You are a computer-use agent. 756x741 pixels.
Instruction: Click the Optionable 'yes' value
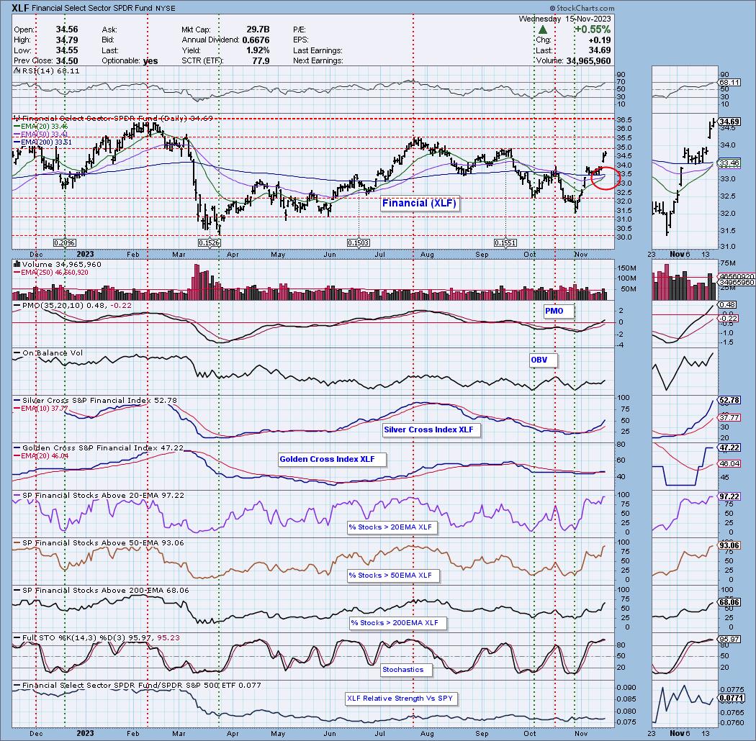click(151, 60)
